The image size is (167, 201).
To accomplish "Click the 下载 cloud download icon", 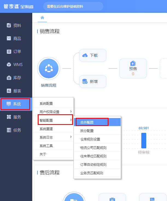I will (x=85, y=55).
